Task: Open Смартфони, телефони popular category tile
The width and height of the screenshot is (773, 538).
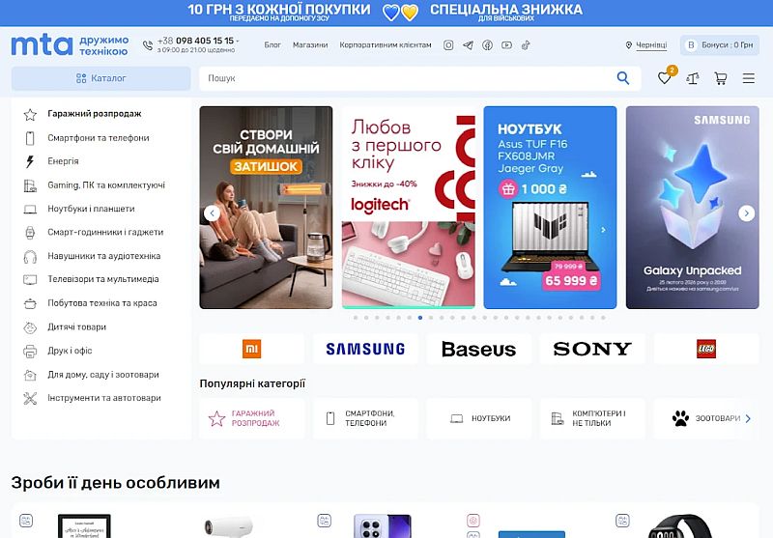Action: pos(365,418)
